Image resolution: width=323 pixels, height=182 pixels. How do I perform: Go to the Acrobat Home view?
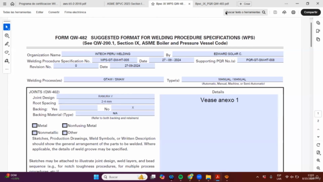tap(12, 4)
